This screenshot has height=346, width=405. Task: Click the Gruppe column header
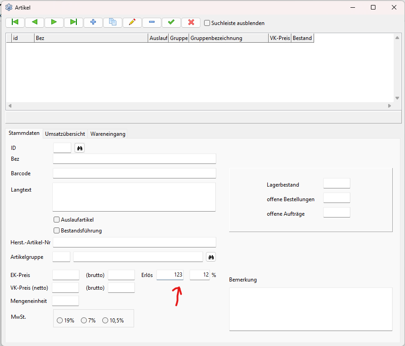[x=179, y=38]
